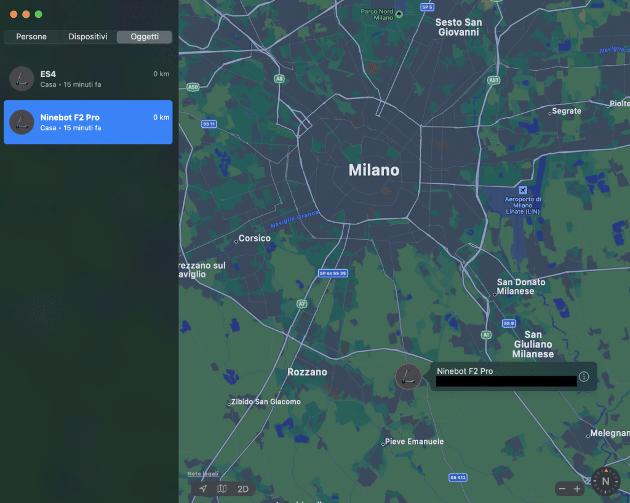Click the San Giuliano Milanese label

(x=533, y=344)
